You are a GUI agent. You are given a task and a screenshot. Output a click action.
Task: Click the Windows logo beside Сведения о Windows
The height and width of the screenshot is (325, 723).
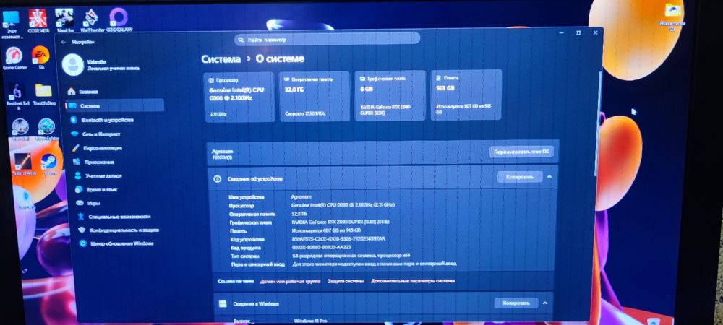pos(222,304)
